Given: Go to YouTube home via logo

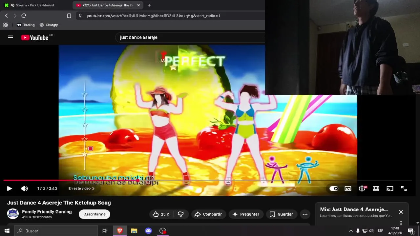Looking at the screenshot, I should tap(35, 37).
